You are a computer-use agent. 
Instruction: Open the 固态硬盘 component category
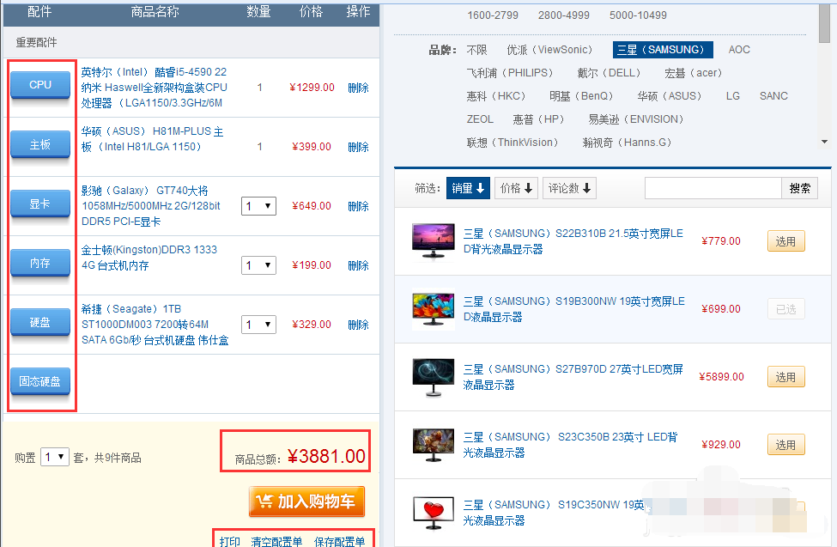40,381
